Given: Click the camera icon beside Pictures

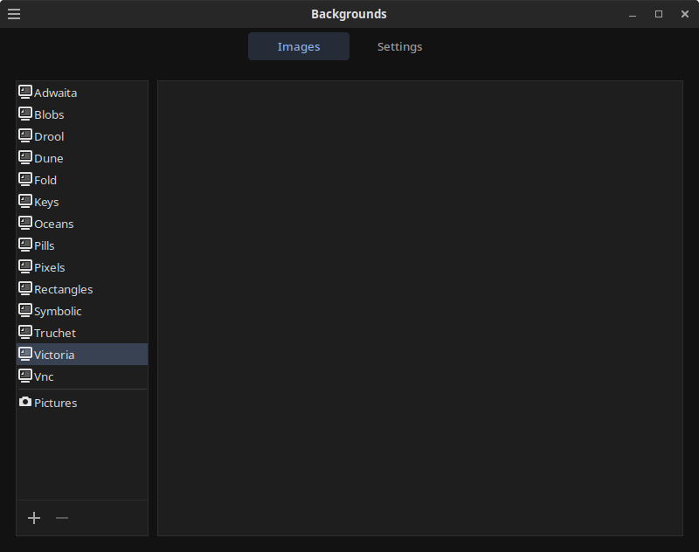Looking at the screenshot, I should pos(25,402).
